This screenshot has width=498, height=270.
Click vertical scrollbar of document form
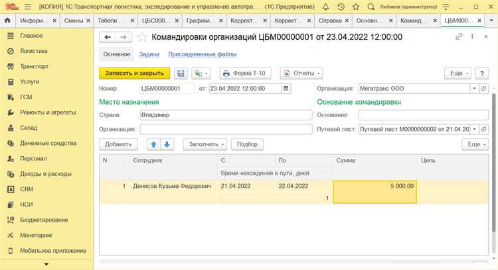pos(493,163)
